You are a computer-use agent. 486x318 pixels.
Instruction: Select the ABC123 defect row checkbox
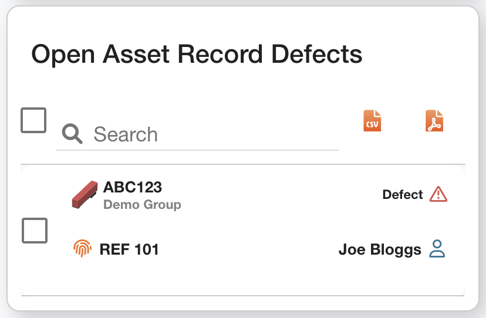pyautogui.click(x=35, y=230)
